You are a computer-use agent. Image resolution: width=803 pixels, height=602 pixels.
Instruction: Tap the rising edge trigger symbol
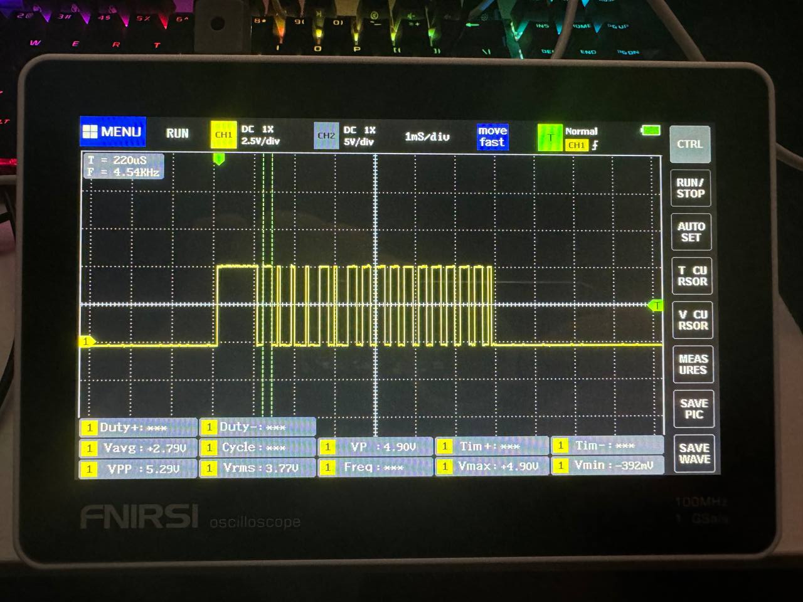(x=595, y=145)
